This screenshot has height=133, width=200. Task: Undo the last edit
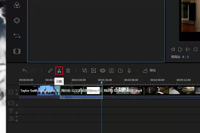pos(24,71)
